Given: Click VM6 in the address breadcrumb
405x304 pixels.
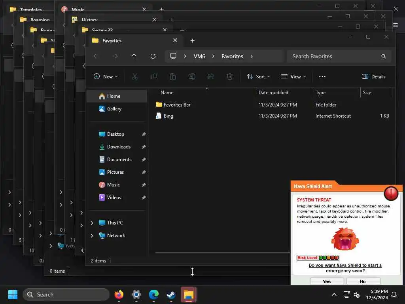Looking at the screenshot, I should [x=199, y=56].
